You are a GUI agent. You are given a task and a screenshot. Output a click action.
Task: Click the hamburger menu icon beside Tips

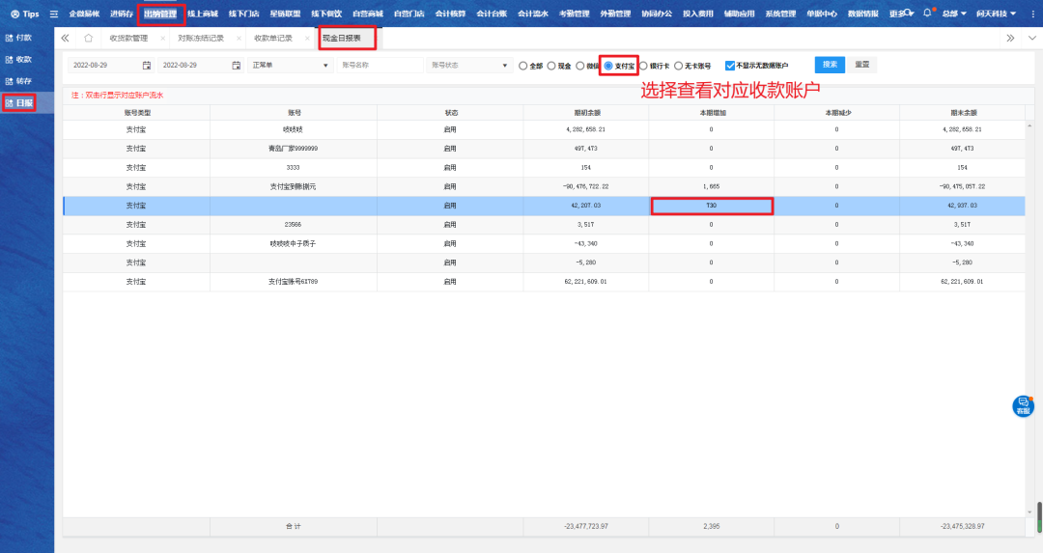click(54, 14)
